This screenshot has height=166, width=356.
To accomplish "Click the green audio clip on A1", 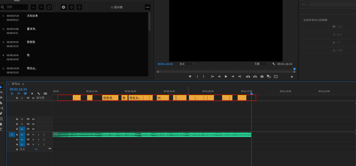I will pos(152,134).
